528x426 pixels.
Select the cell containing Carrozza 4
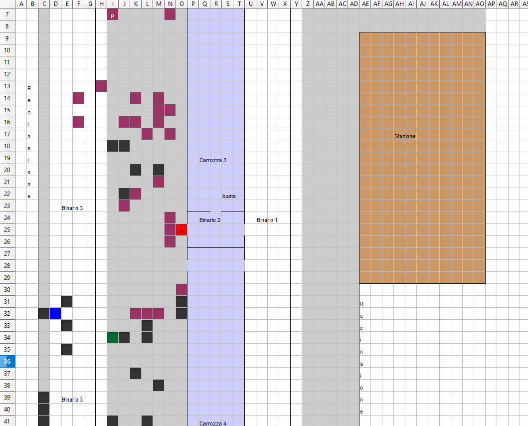click(x=213, y=423)
